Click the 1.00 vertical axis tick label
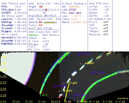Image resolution: width=129 pixels, height=103 pixels. point(3,76)
